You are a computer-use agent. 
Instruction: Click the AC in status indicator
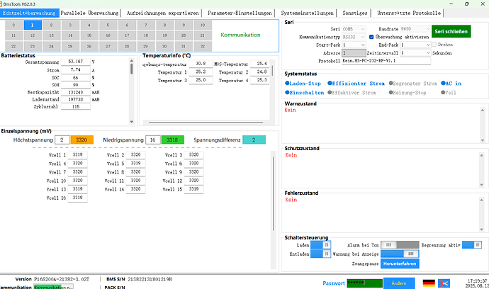[451, 84]
